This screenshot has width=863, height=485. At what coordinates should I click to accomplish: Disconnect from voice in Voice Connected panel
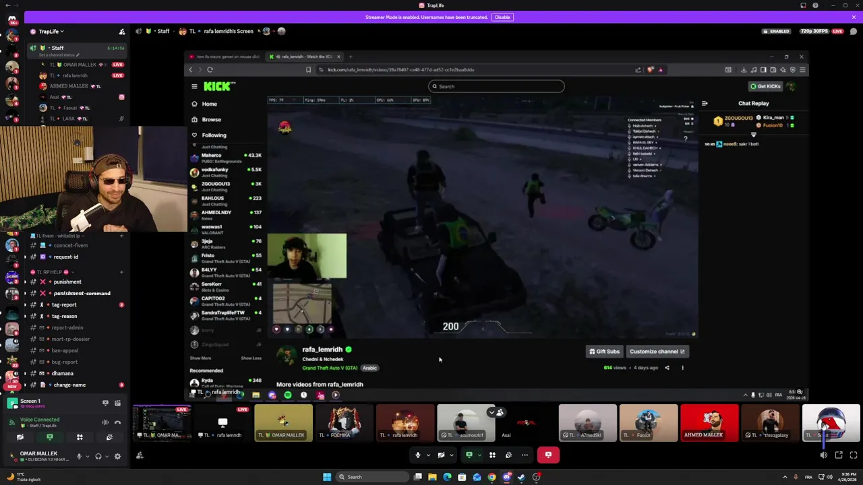point(117,422)
